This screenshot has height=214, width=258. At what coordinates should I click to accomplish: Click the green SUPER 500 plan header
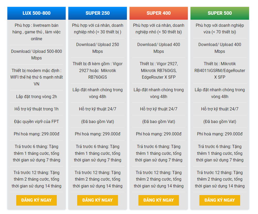(220, 13)
